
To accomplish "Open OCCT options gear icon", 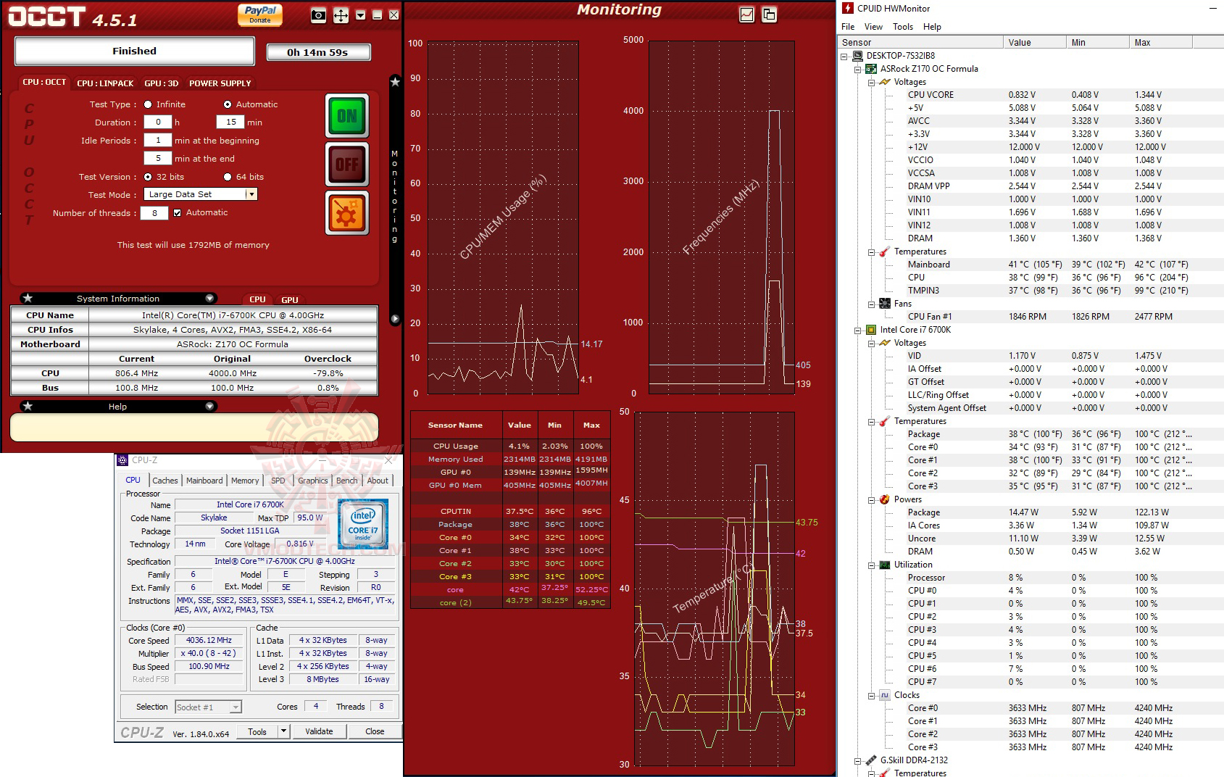I will click(x=347, y=213).
